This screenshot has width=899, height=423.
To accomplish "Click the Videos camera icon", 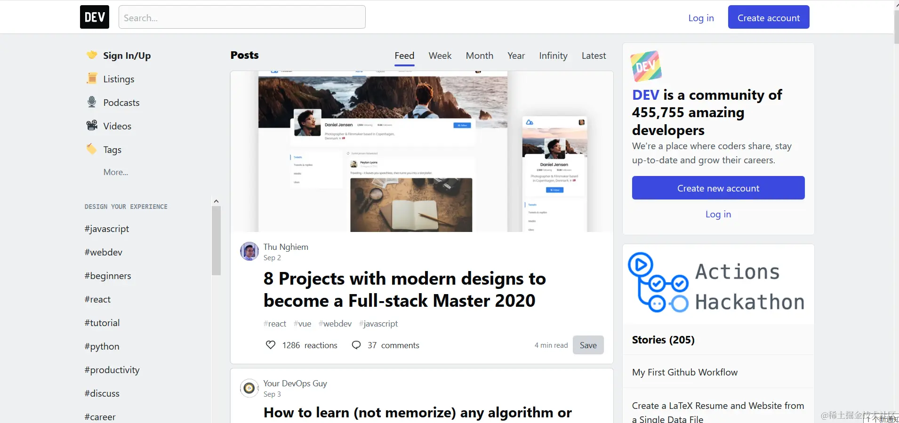I will point(92,126).
